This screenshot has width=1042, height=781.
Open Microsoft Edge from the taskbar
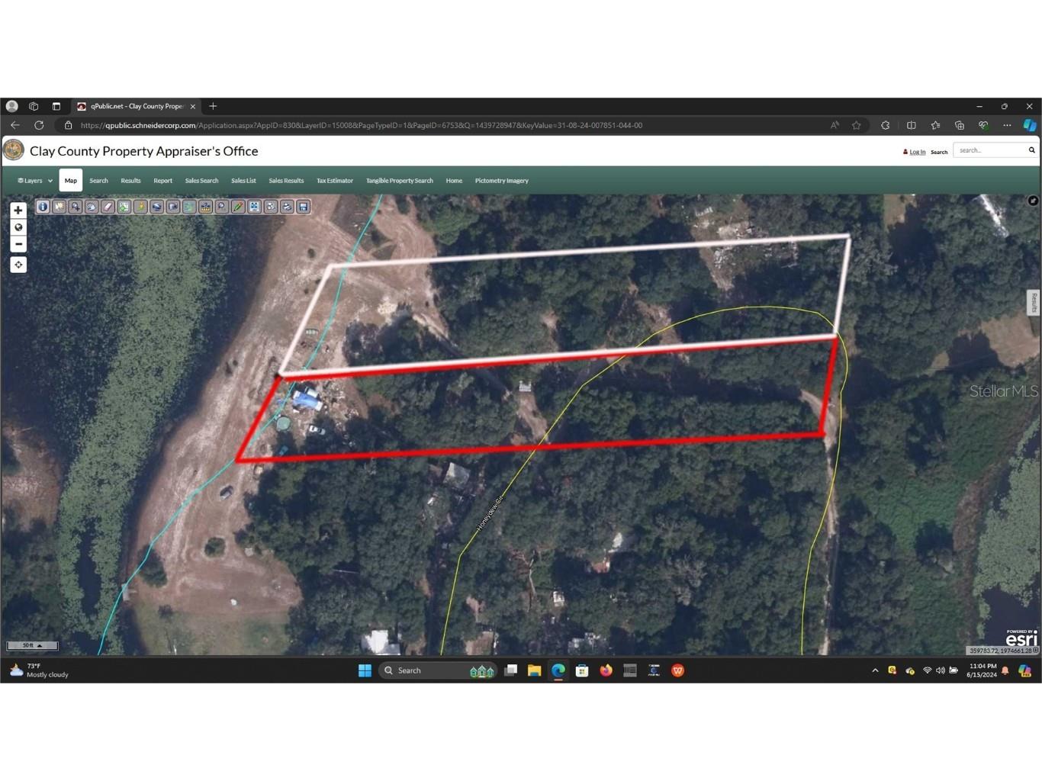pos(558,670)
